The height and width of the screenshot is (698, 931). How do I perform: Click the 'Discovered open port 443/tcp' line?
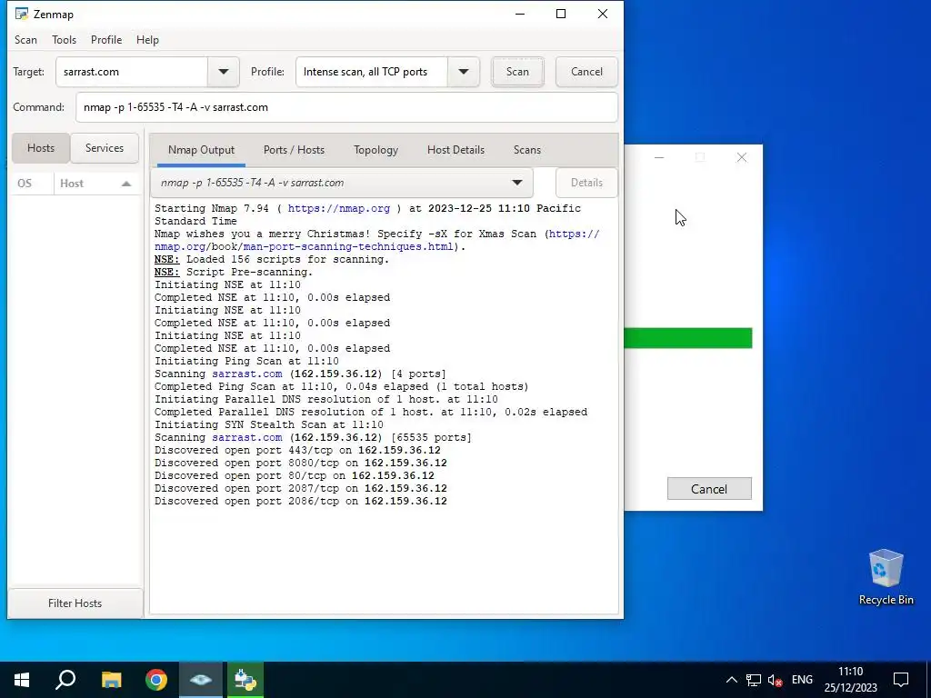(x=297, y=451)
